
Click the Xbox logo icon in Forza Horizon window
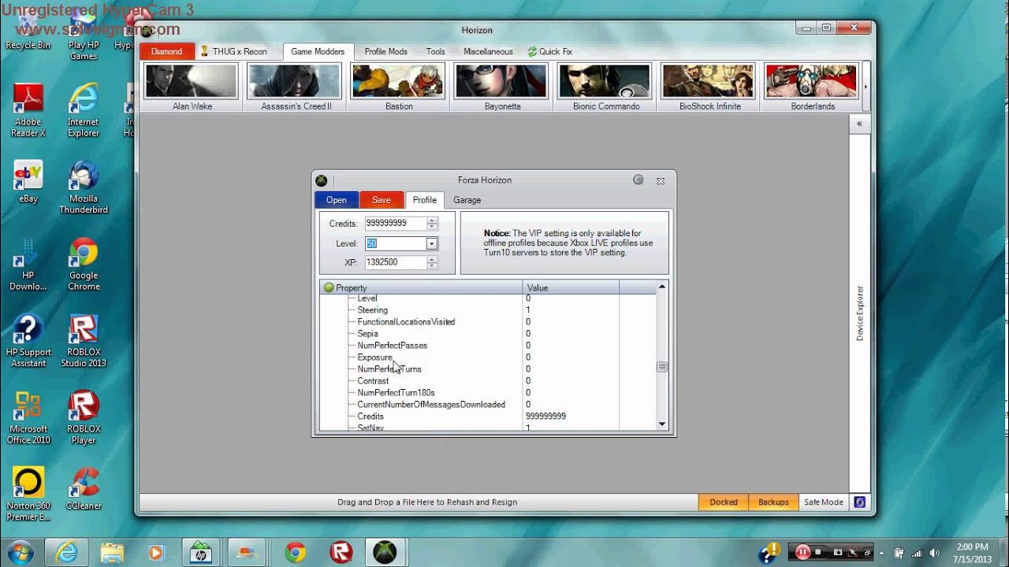coord(322,180)
